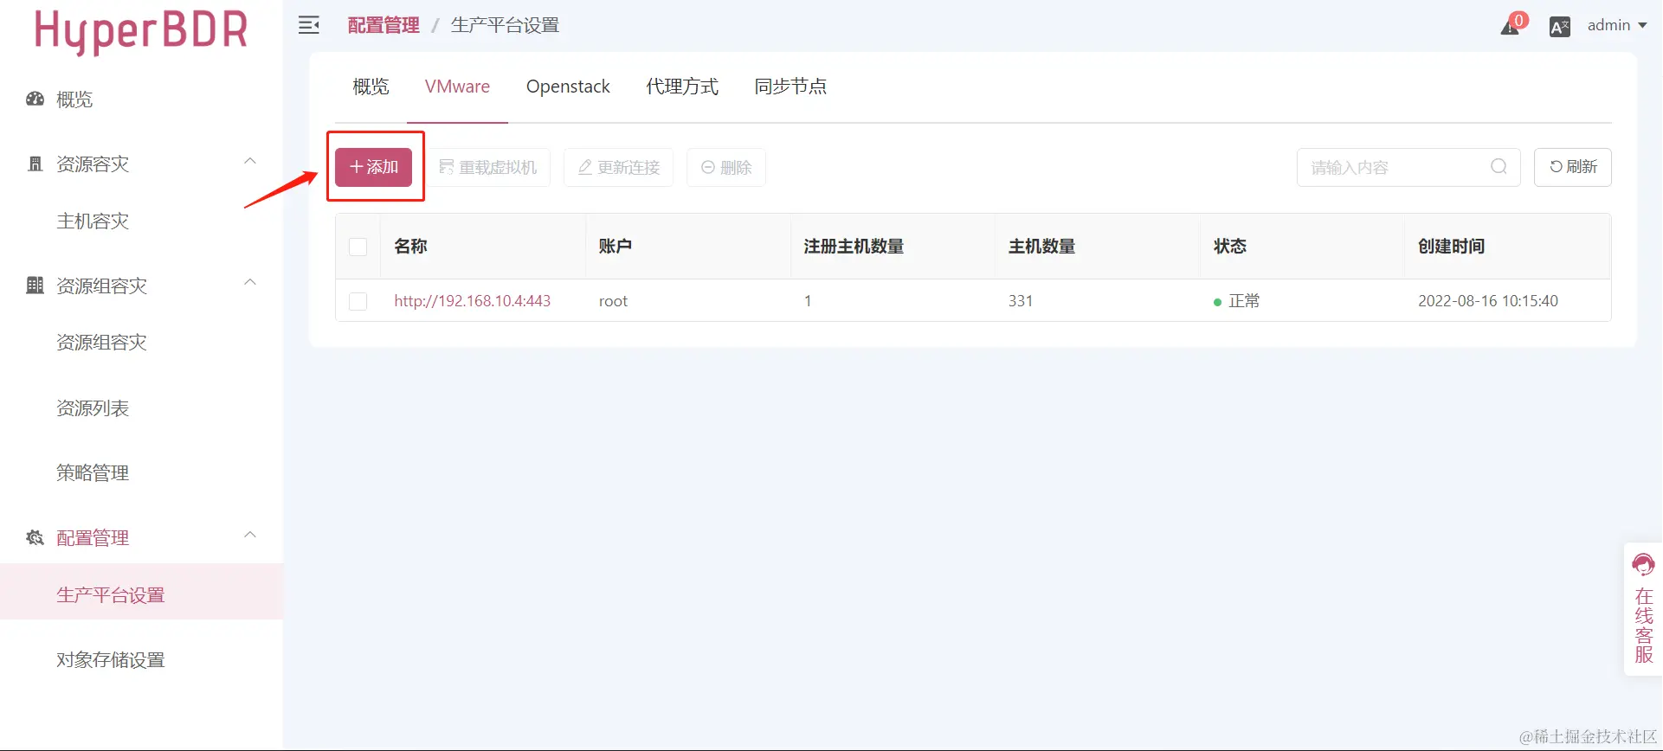Screen dimensions: 1663x751
Task: Click the 配置管理 breadcrumb
Action: tap(384, 25)
